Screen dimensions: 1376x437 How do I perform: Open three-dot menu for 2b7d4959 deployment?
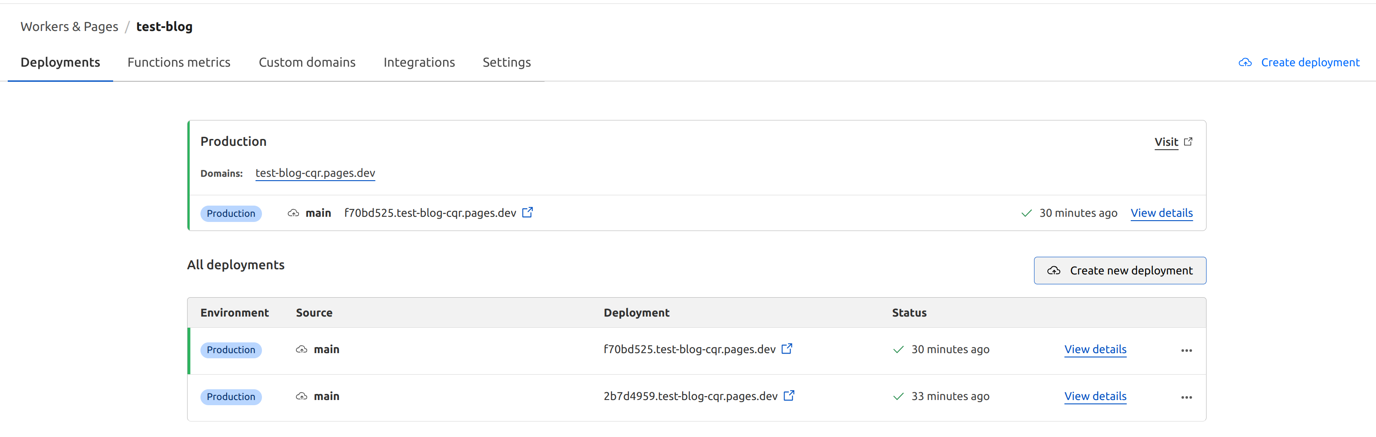[x=1186, y=397]
